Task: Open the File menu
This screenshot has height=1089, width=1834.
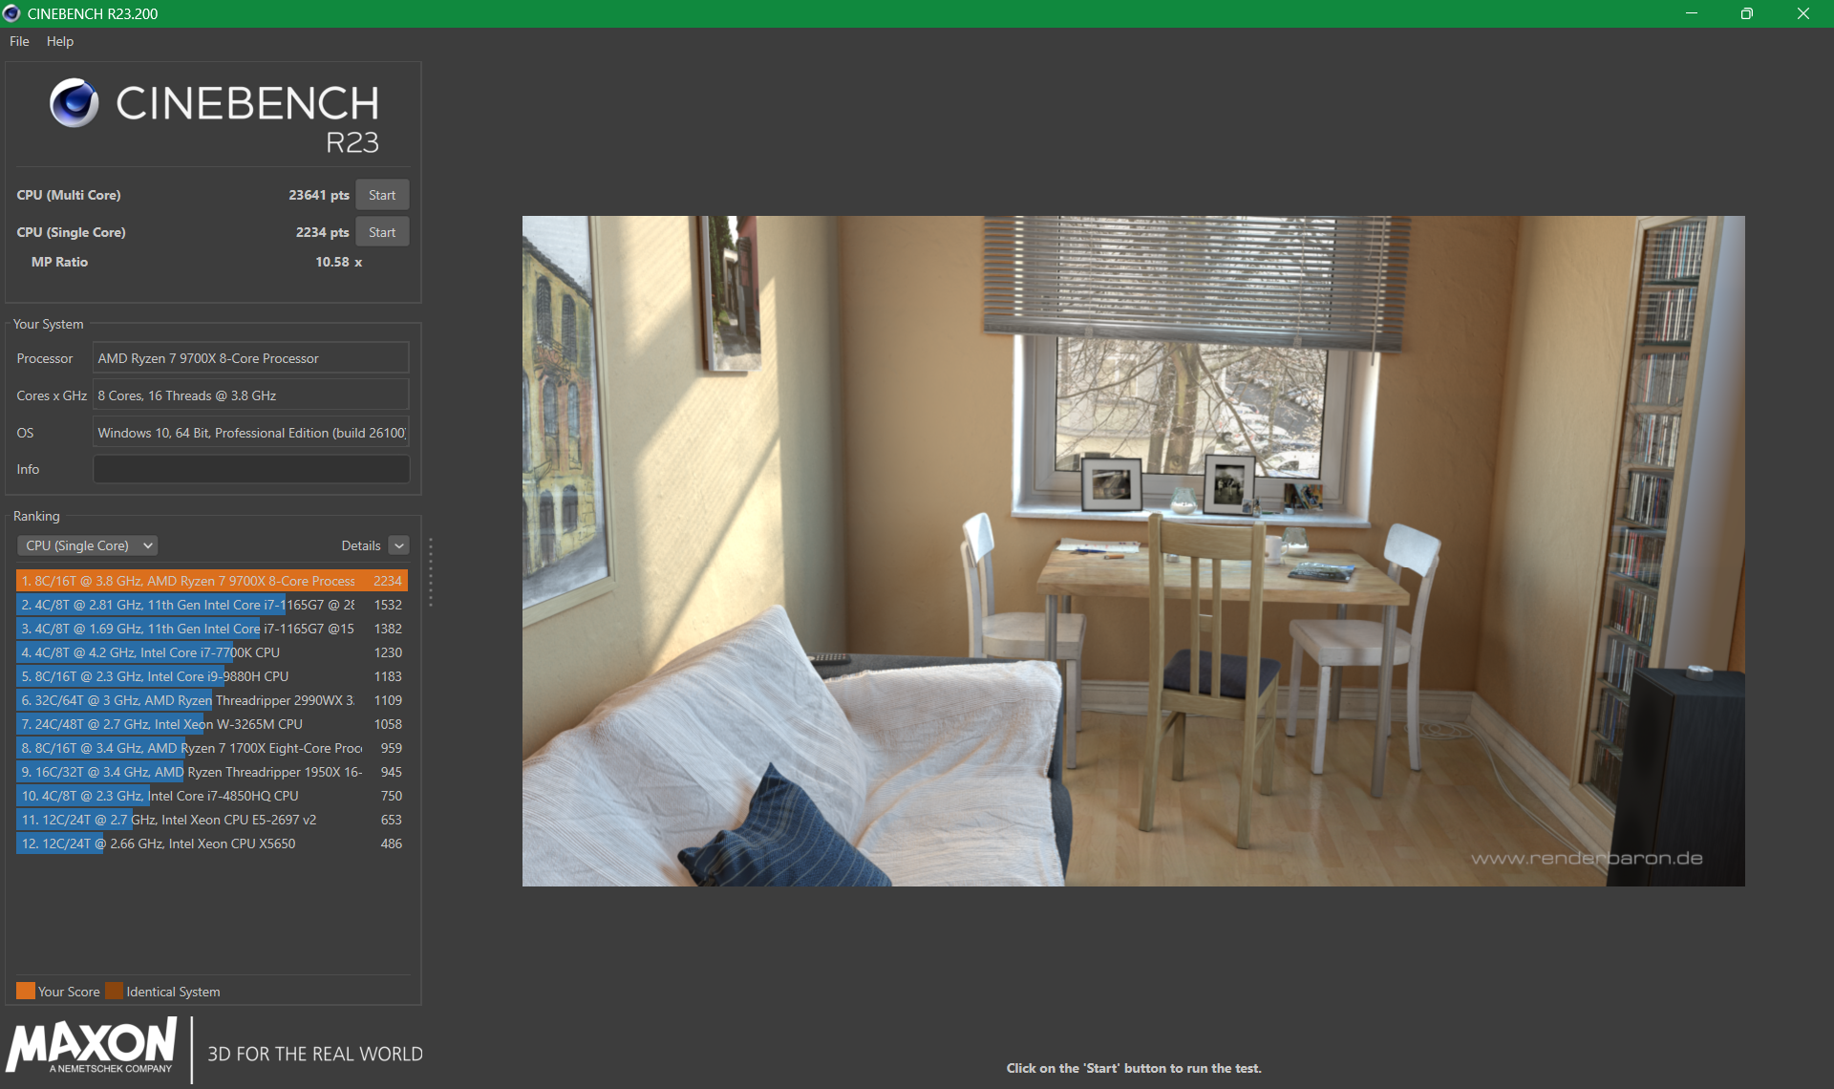Action: click(18, 41)
